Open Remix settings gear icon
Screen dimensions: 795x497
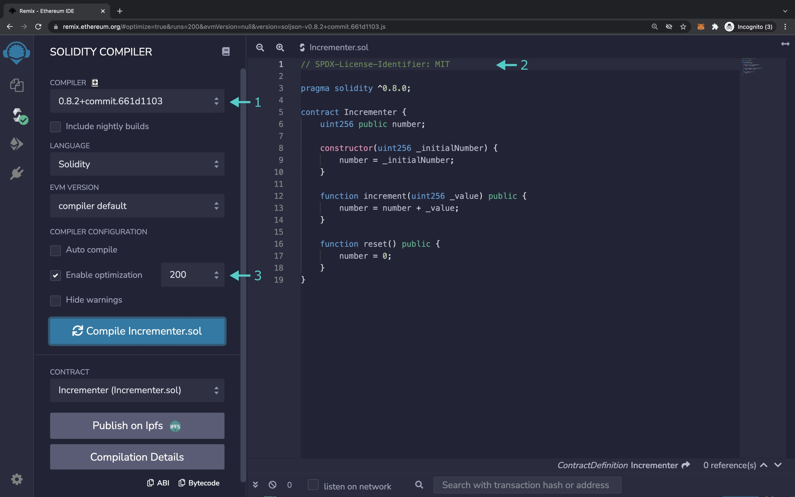(17, 479)
